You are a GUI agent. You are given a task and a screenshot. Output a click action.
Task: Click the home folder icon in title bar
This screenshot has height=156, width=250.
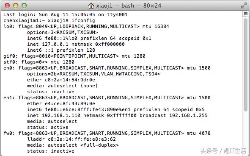click(x=91, y=6)
